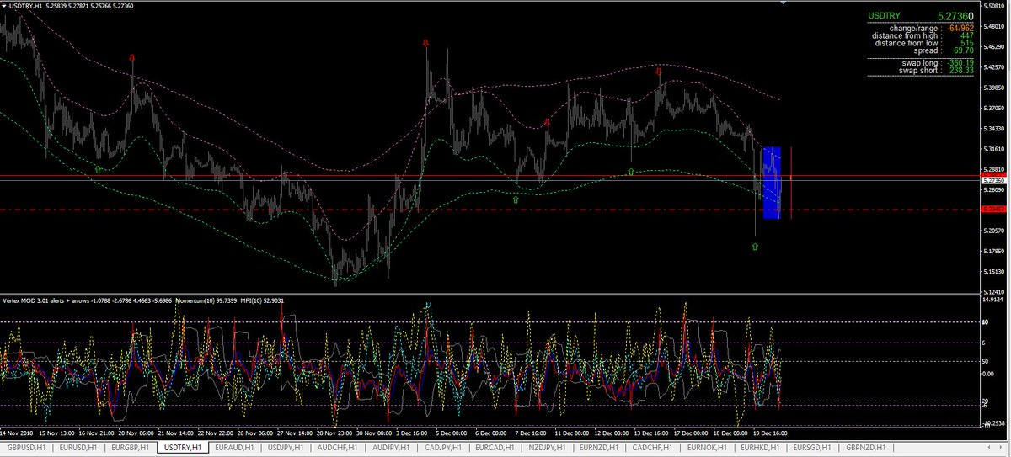Click the active USDTRY,H1 tab
Image resolution: width=1011 pixels, height=457 pixels.
184,447
